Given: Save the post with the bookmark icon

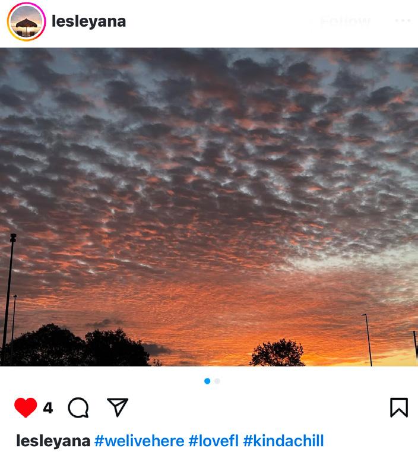Looking at the screenshot, I should pyautogui.click(x=399, y=407).
